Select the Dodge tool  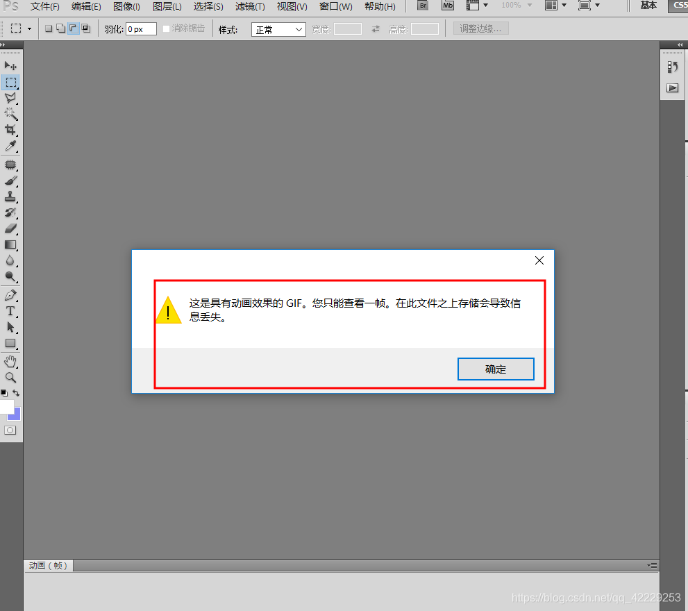coord(10,276)
